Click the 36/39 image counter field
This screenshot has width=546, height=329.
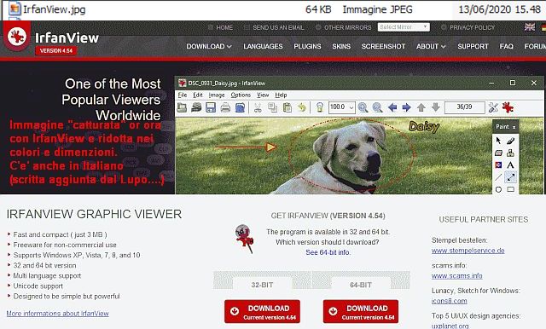464,107
